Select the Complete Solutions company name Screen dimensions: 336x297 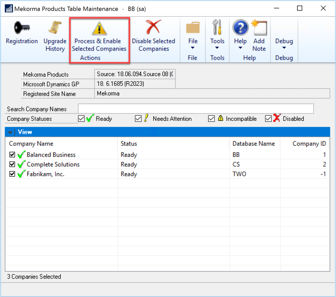click(x=53, y=164)
